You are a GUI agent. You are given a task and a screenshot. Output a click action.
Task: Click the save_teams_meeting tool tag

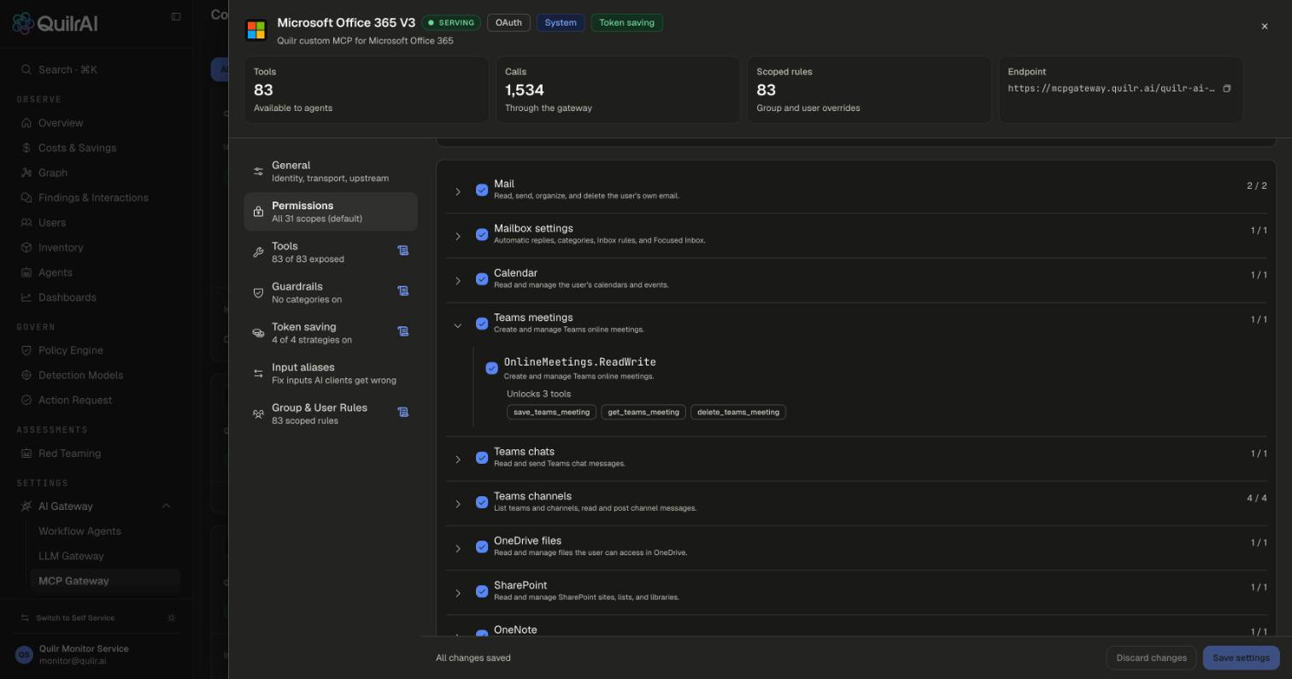[551, 413]
